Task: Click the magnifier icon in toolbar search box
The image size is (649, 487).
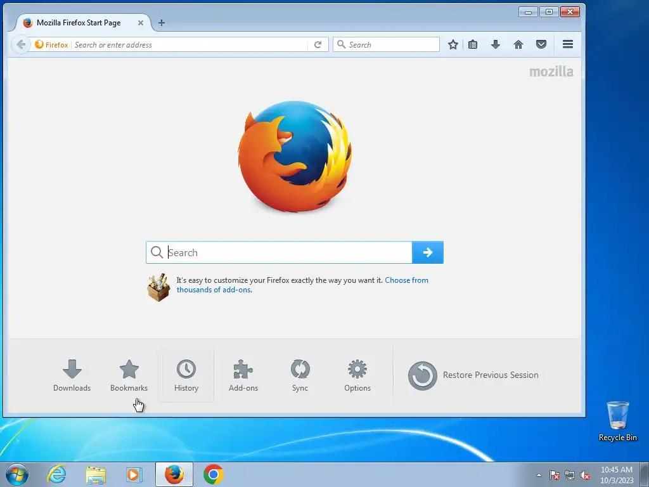Action: (x=341, y=44)
